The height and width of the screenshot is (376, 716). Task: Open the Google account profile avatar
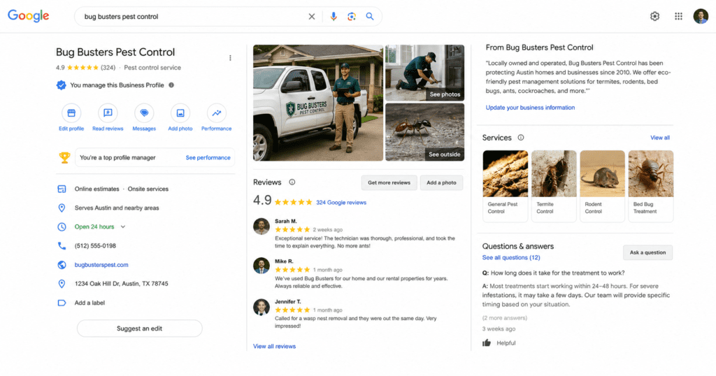coord(701,17)
